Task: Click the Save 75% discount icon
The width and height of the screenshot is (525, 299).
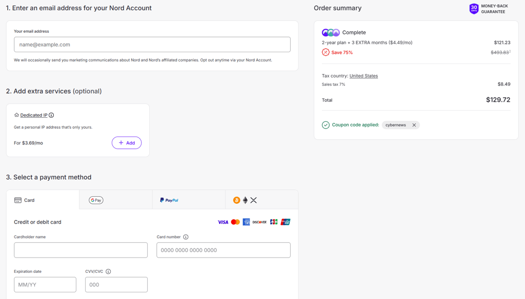Action: [x=326, y=52]
